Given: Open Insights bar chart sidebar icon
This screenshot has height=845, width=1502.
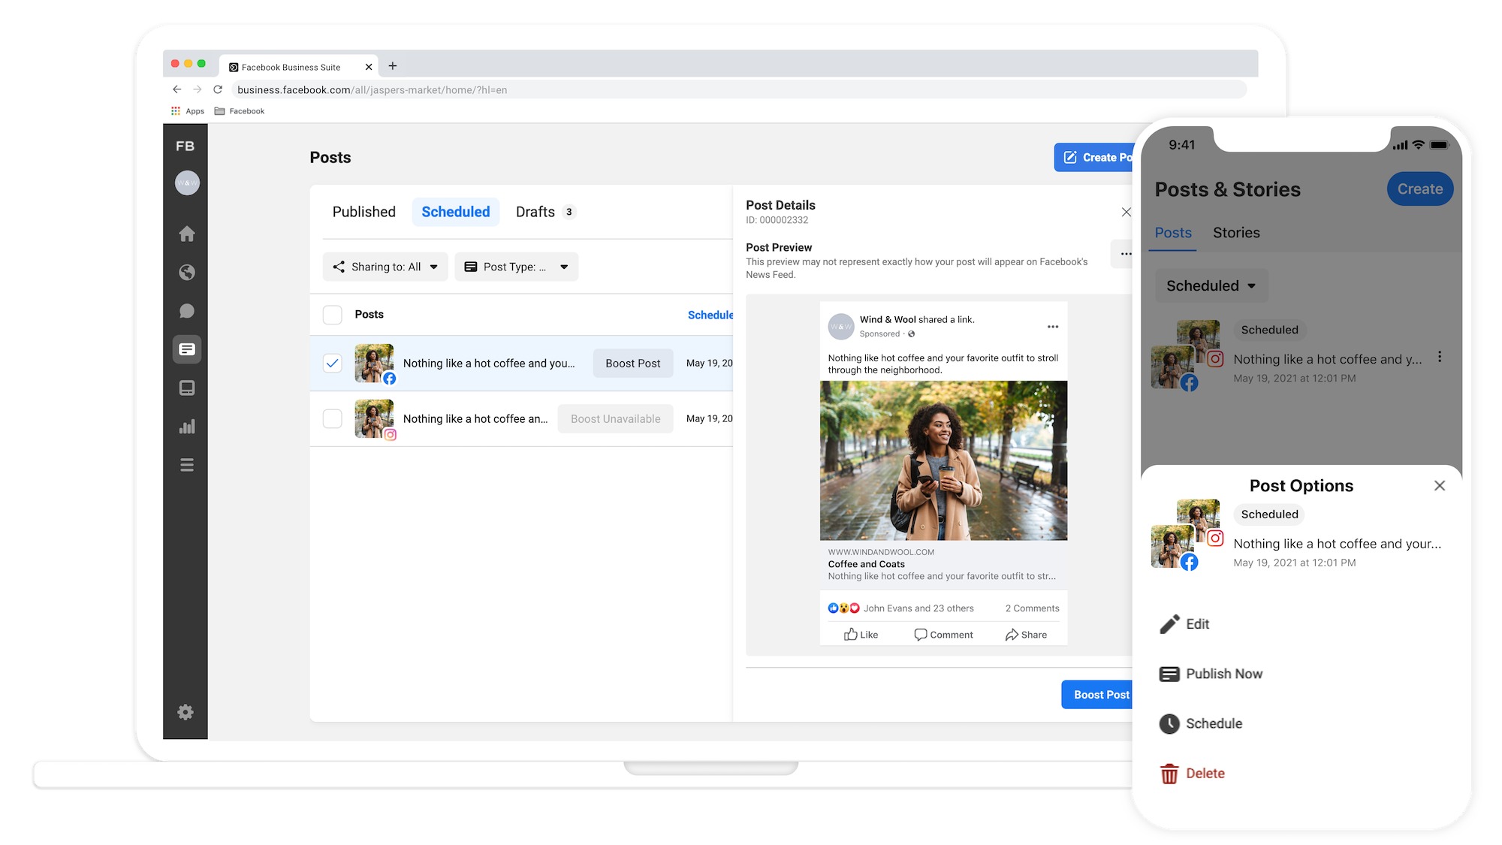Looking at the screenshot, I should [x=187, y=427].
